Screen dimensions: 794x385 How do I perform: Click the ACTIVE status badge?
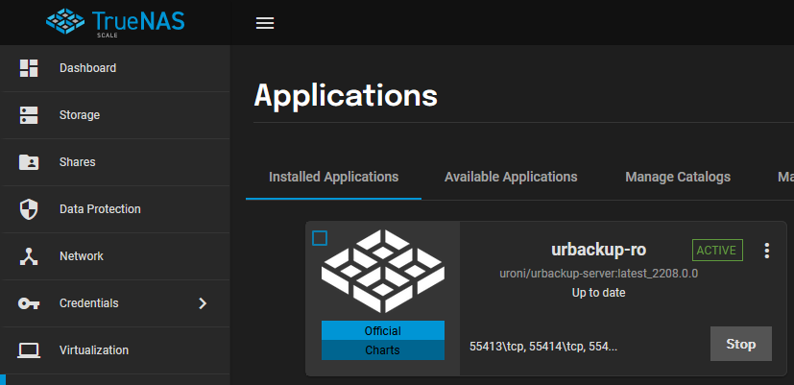click(x=717, y=251)
